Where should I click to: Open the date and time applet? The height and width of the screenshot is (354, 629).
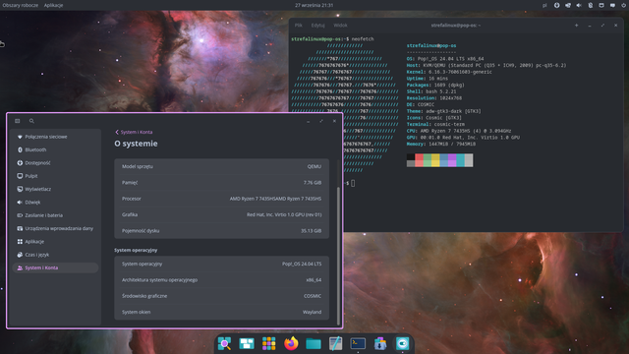coord(314,5)
